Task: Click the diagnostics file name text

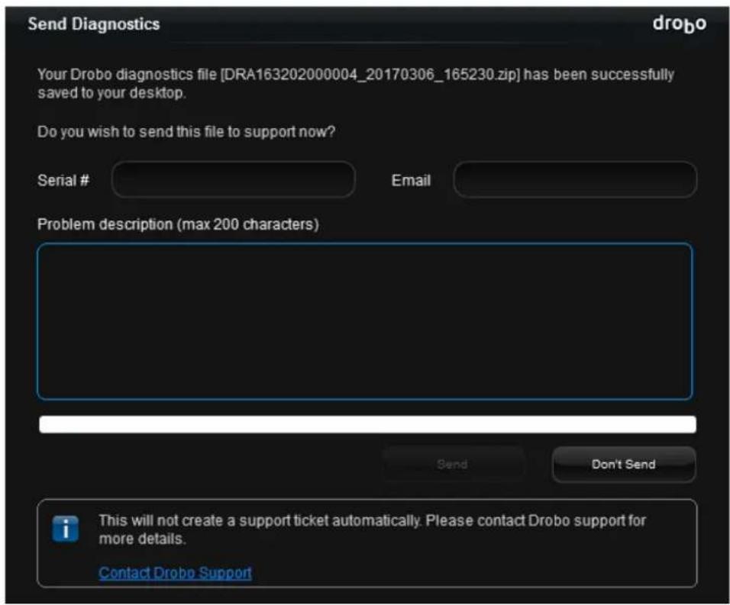Action: click(x=370, y=75)
